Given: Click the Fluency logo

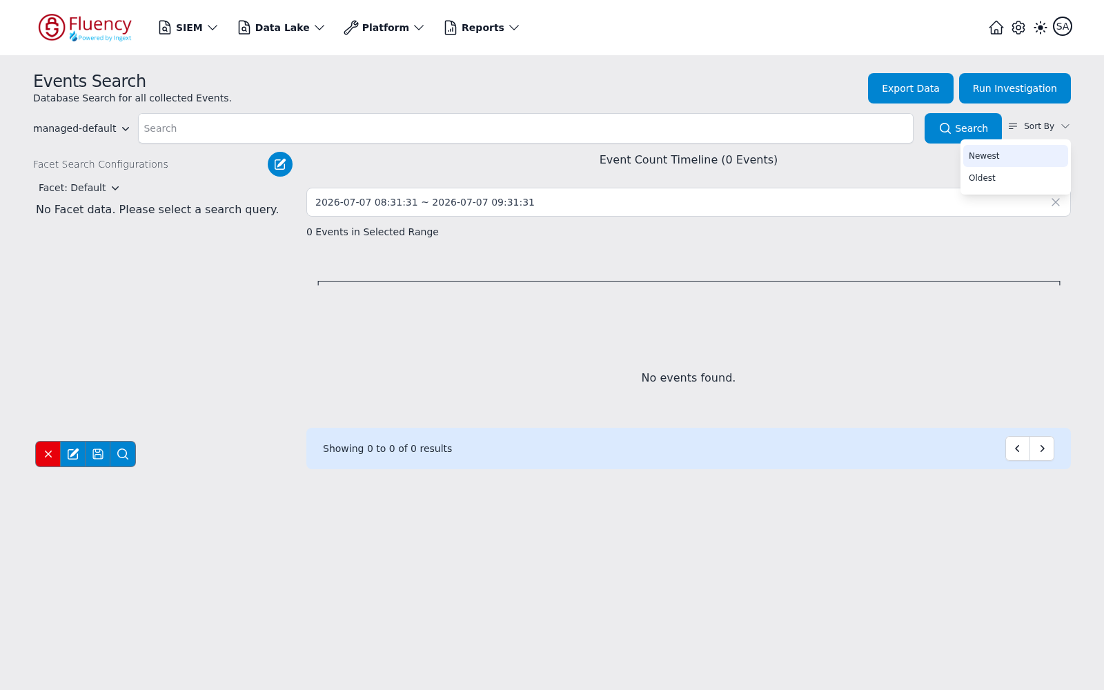Looking at the screenshot, I should [x=85, y=28].
